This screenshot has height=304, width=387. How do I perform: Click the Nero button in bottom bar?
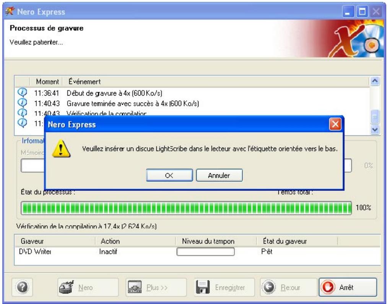pyautogui.click(x=88, y=287)
